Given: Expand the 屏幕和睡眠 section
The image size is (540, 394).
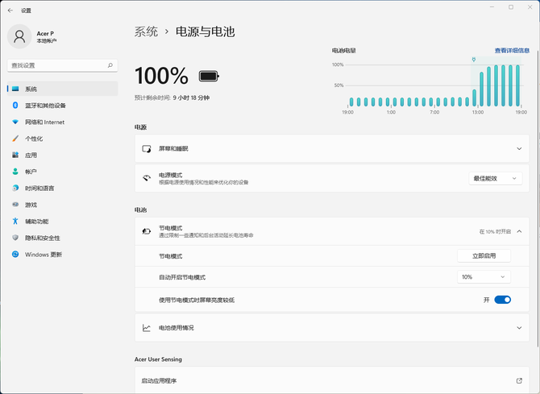Looking at the screenshot, I should coord(519,149).
